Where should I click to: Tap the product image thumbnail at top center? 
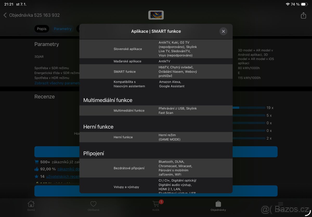click(156, 15)
